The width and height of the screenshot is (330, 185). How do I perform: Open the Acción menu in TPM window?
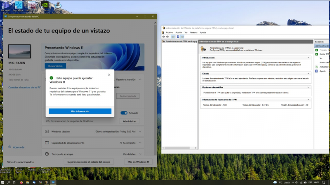(179, 32)
